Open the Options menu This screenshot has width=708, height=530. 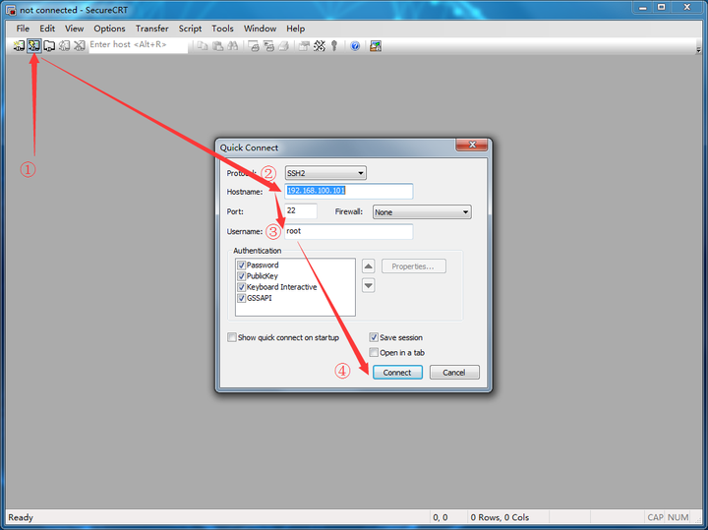[109, 29]
